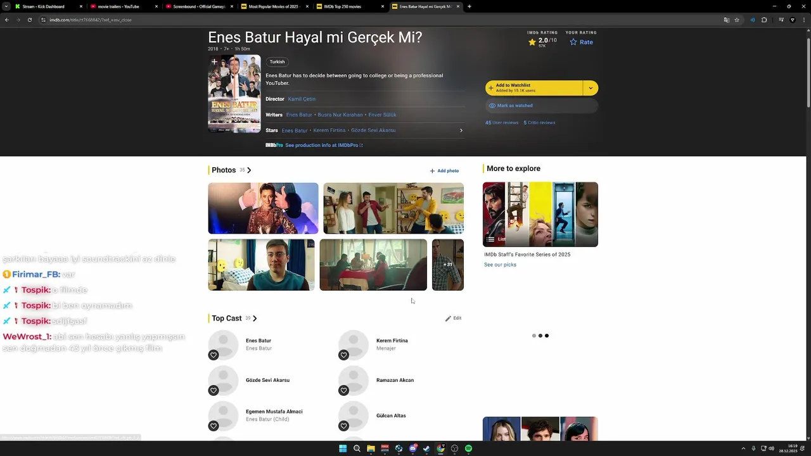The height and width of the screenshot is (456, 811).
Task: Open the 5 Critic reviews link
Action: click(x=539, y=123)
